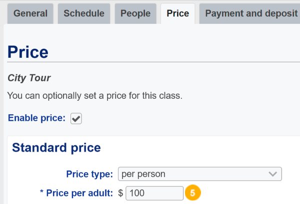The width and height of the screenshot is (300, 204).
Task: Select the Price tab
Action: (177, 13)
